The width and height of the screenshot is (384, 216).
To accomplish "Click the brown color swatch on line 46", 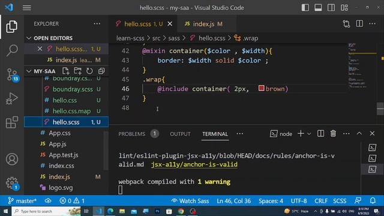I will pyautogui.click(x=261, y=88).
